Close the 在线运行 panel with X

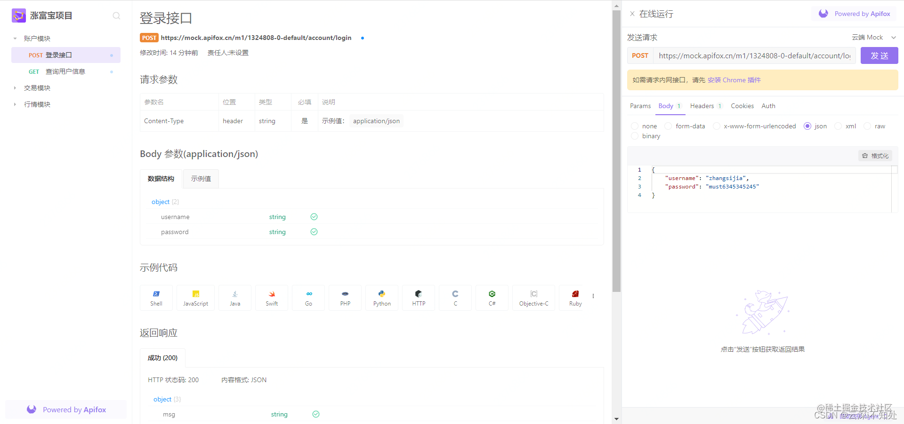click(x=632, y=14)
